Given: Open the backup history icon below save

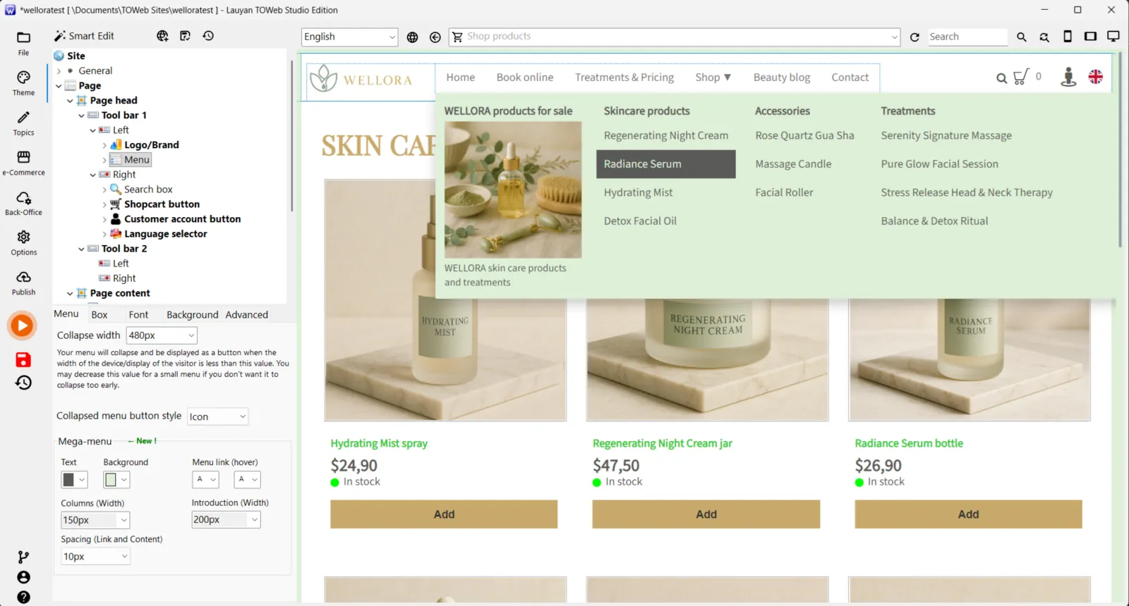Looking at the screenshot, I should coord(23,383).
